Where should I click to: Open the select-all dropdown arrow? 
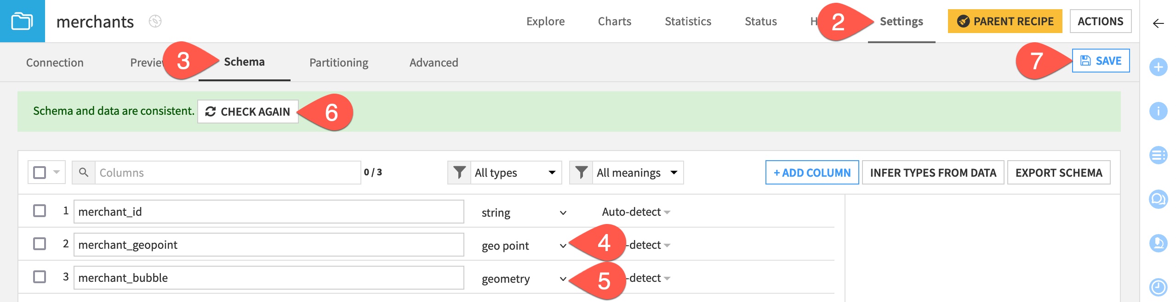tap(57, 173)
